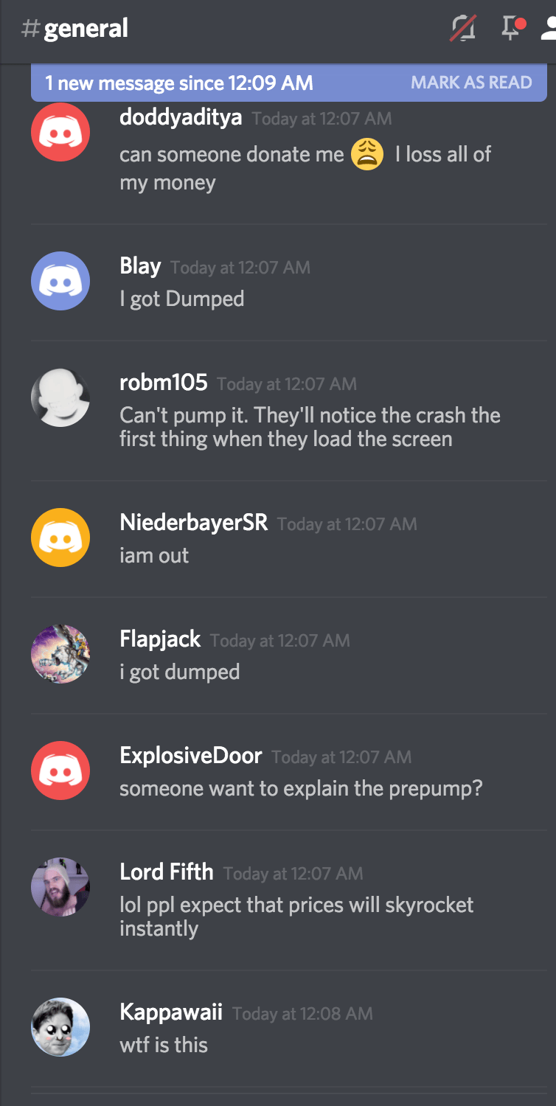This screenshot has width=556, height=1106.
Task: Select the robm105 username
Action: point(164,383)
